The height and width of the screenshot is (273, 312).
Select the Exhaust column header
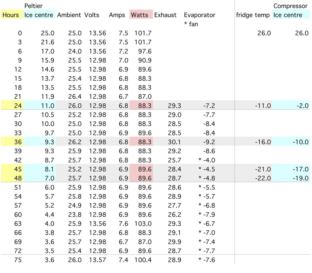pos(165,15)
